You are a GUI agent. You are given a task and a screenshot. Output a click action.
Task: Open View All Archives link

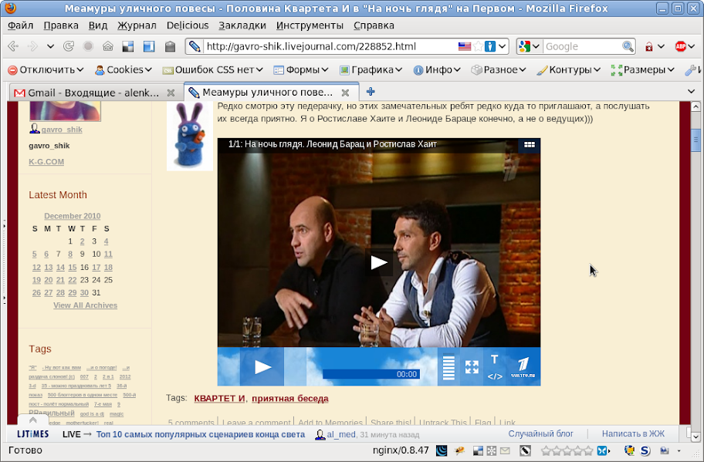coord(86,305)
